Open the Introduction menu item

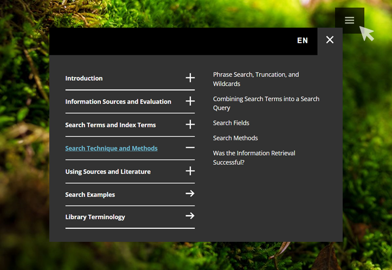(83, 78)
